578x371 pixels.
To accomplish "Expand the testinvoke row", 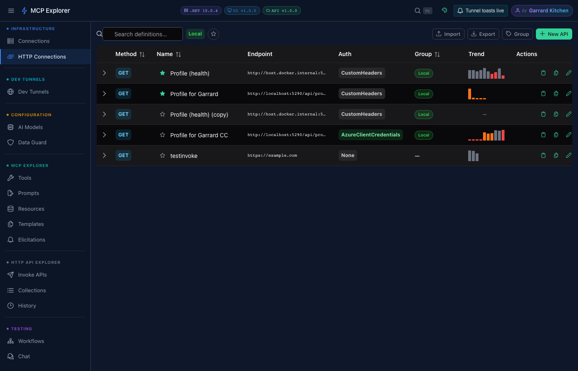I will point(104,155).
